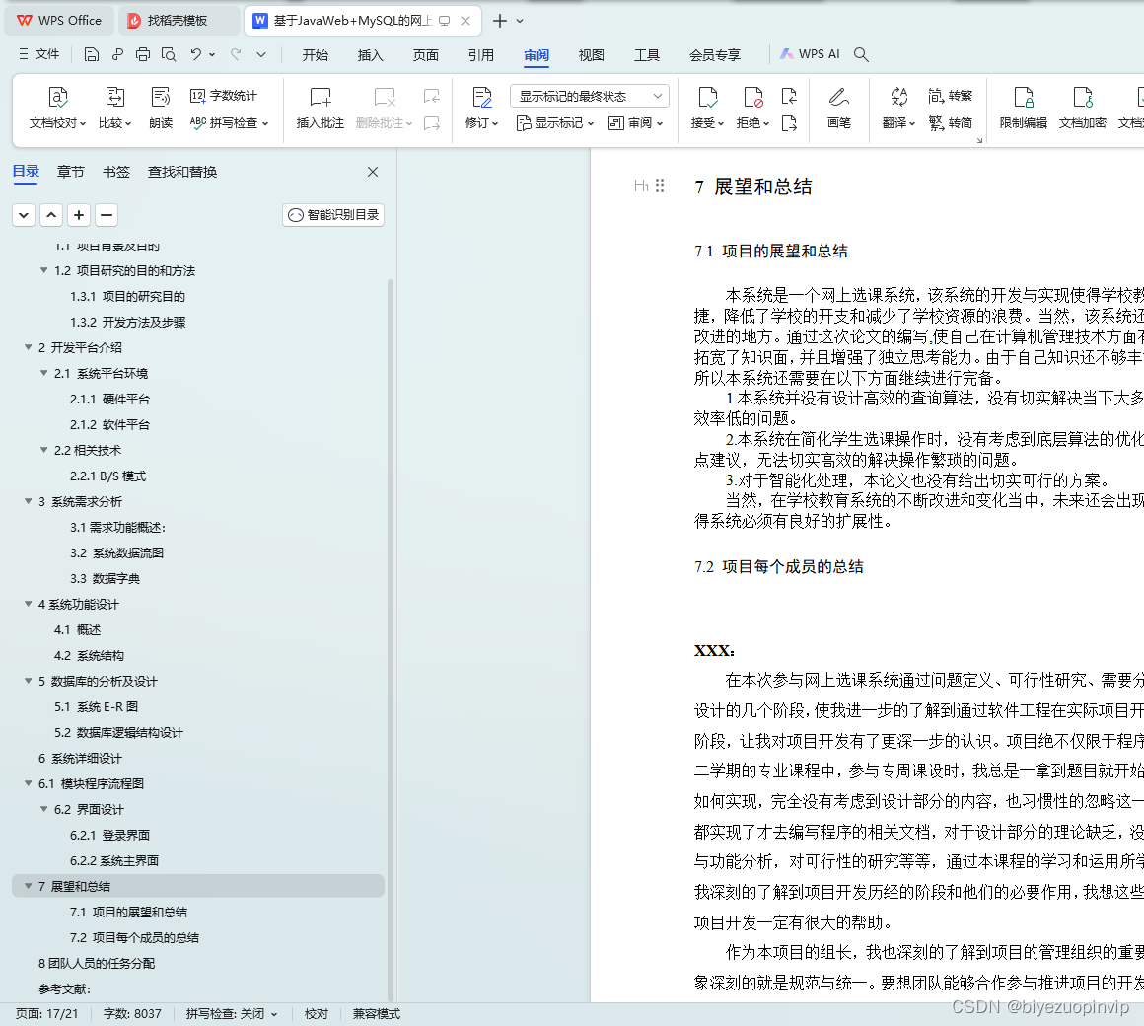Collapse the 2 开发平台介绍 outline section
Screen dimensions: 1144x1026
tap(28, 347)
